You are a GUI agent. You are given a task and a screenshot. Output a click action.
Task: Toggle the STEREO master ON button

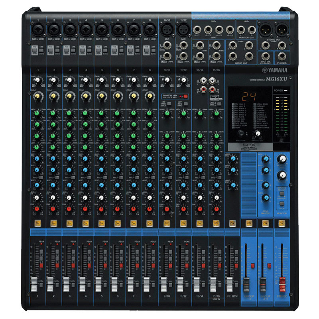click(282, 223)
